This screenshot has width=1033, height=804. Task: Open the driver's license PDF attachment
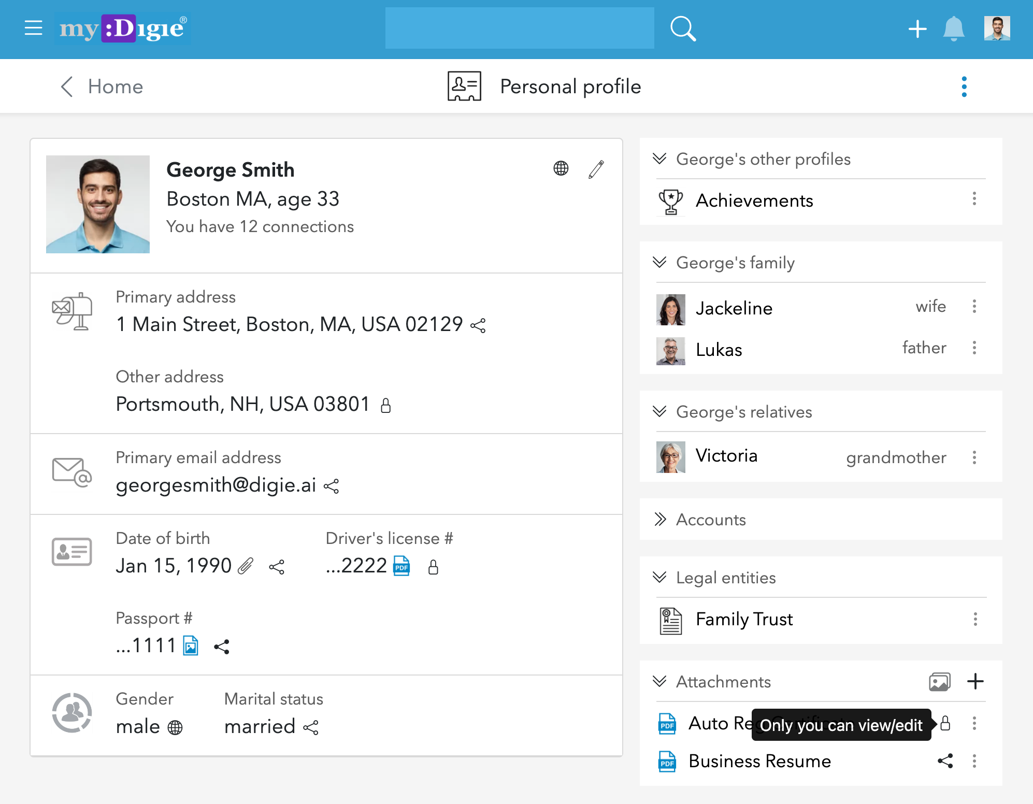click(x=401, y=566)
